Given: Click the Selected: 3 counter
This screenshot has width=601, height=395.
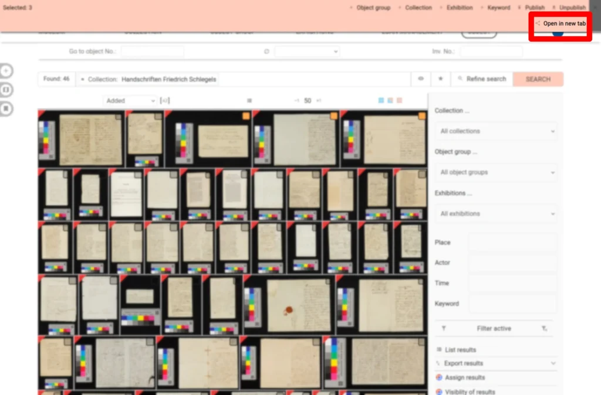Looking at the screenshot, I should pyautogui.click(x=18, y=8).
